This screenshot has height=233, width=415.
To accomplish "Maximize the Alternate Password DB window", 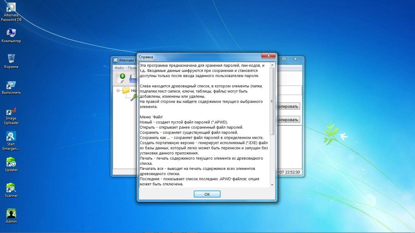I will [284, 59].
